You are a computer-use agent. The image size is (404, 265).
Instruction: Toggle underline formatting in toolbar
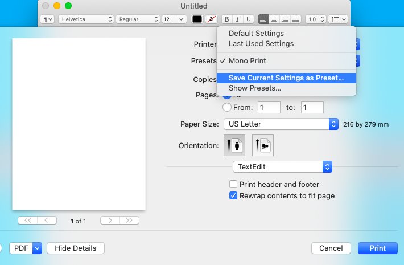tap(249, 19)
